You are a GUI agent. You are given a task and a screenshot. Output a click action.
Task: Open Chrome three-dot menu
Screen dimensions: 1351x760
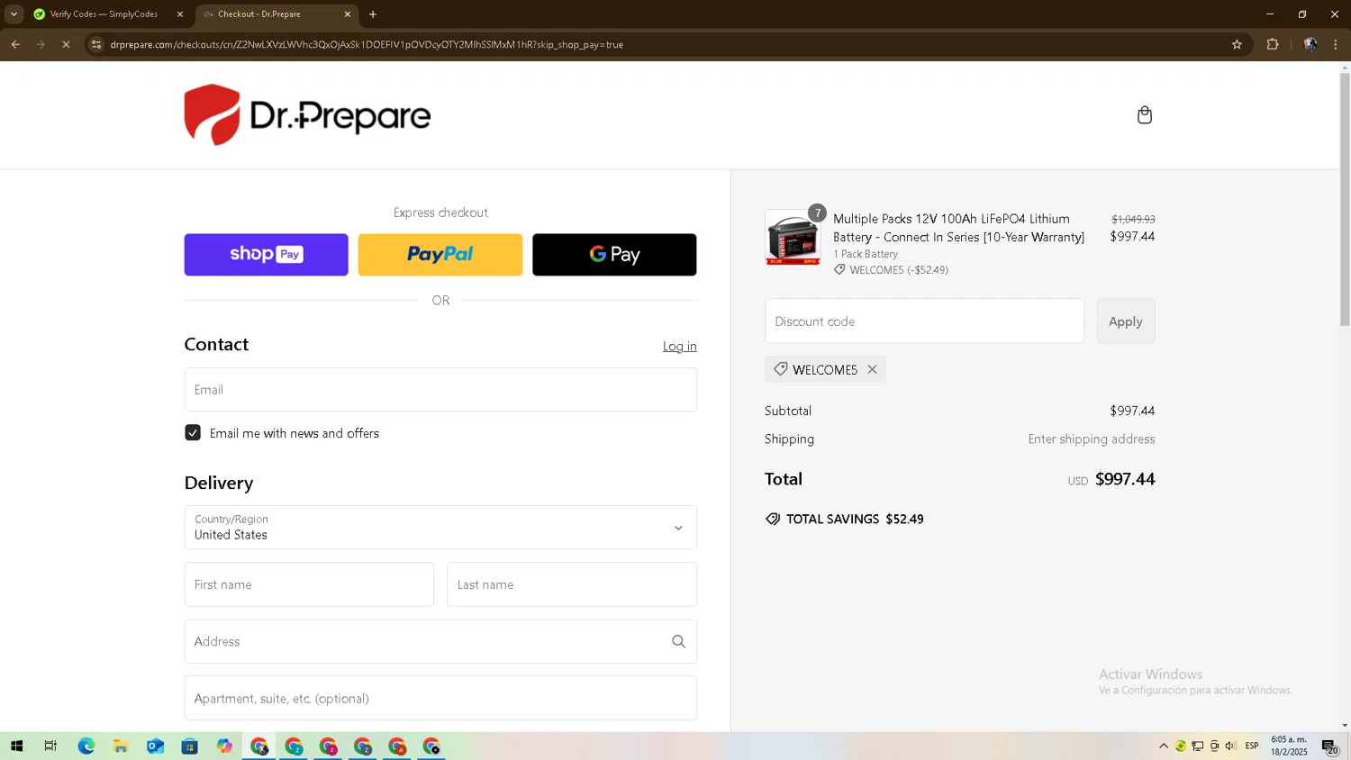1336,44
